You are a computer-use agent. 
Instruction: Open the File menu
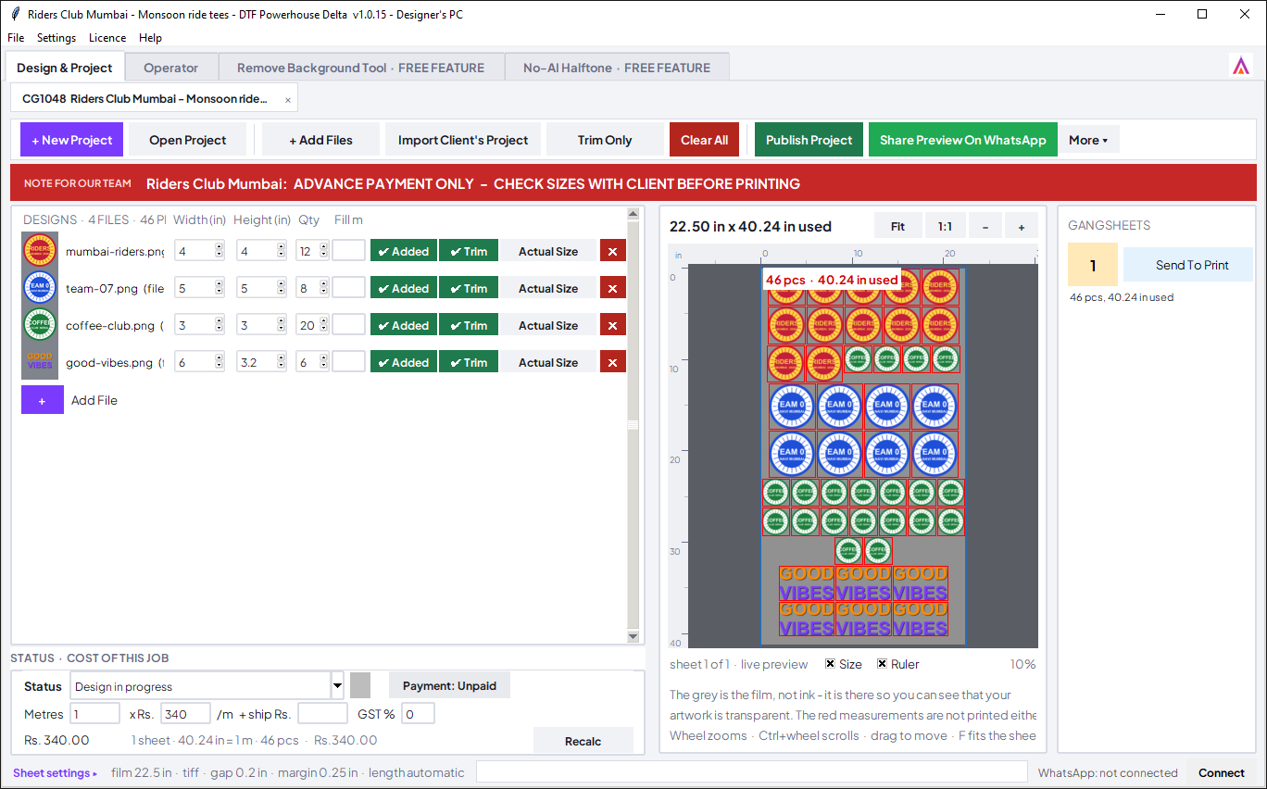pos(16,38)
